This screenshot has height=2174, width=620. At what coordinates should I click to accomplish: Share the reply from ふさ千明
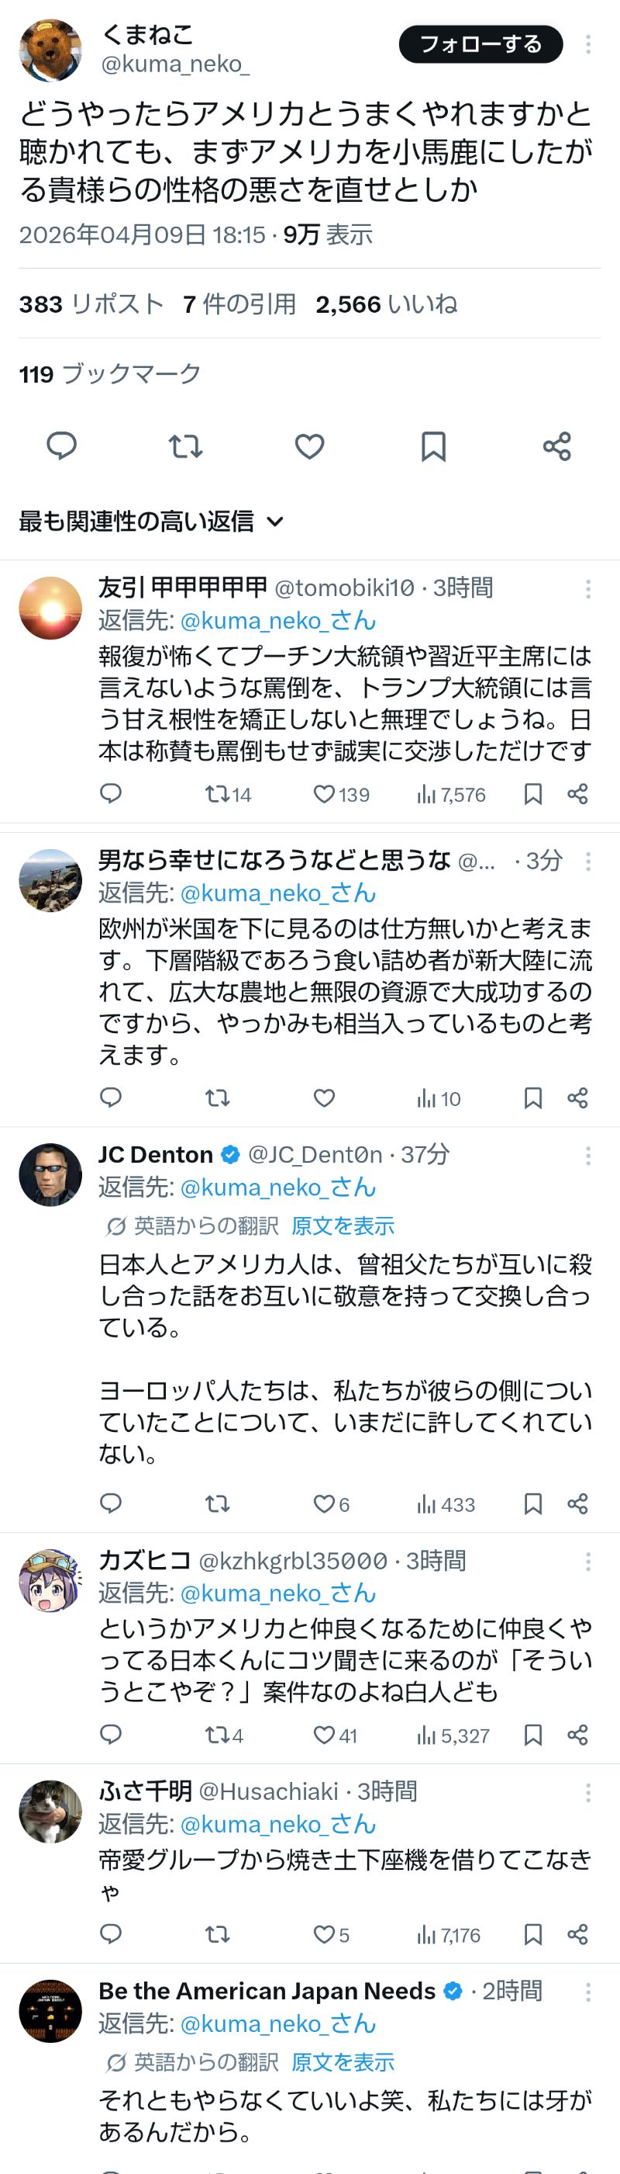coord(577,1934)
